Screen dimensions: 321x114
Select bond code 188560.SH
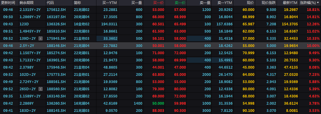(x=56, y=89)
